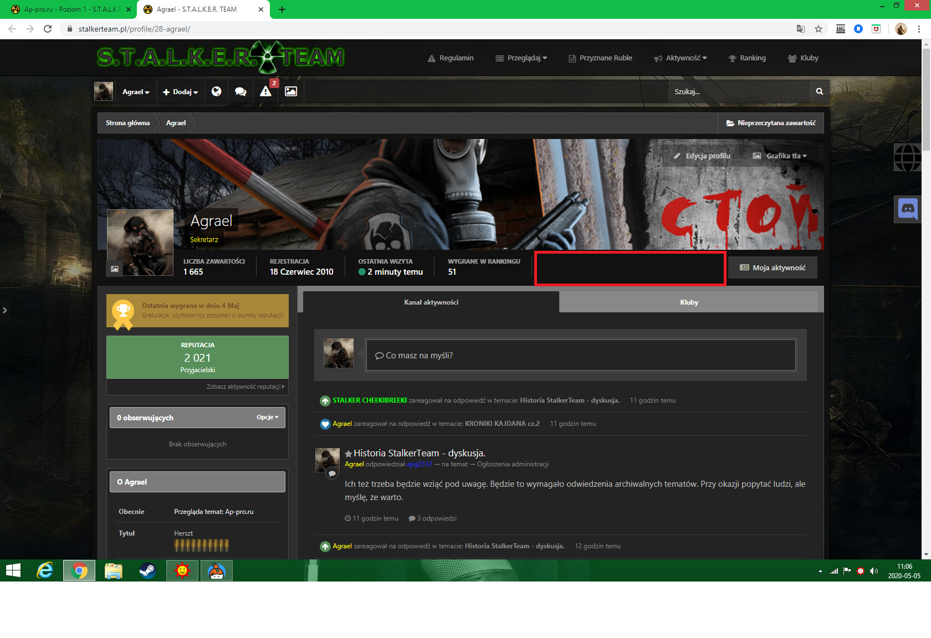
Task: Expand the Przeglądaj menu
Action: 521,58
